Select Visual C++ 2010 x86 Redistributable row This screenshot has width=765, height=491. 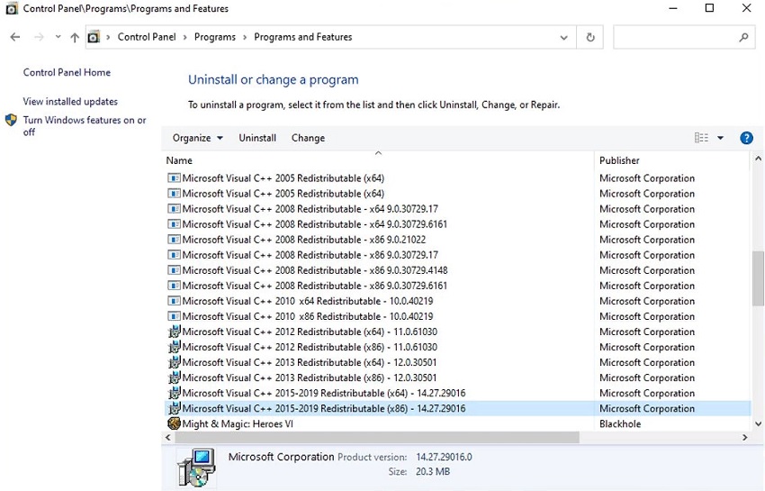point(457,316)
